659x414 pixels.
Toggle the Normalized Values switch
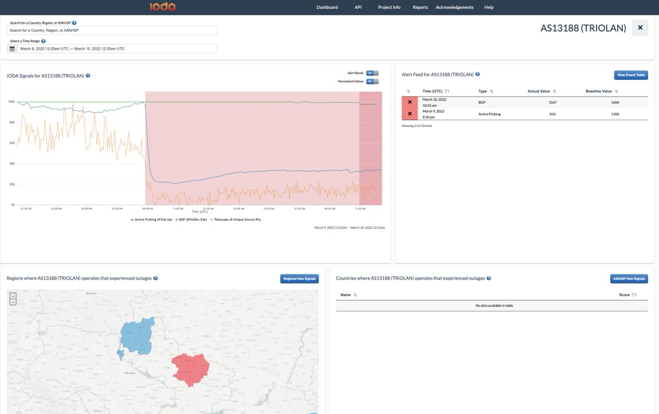click(372, 81)
